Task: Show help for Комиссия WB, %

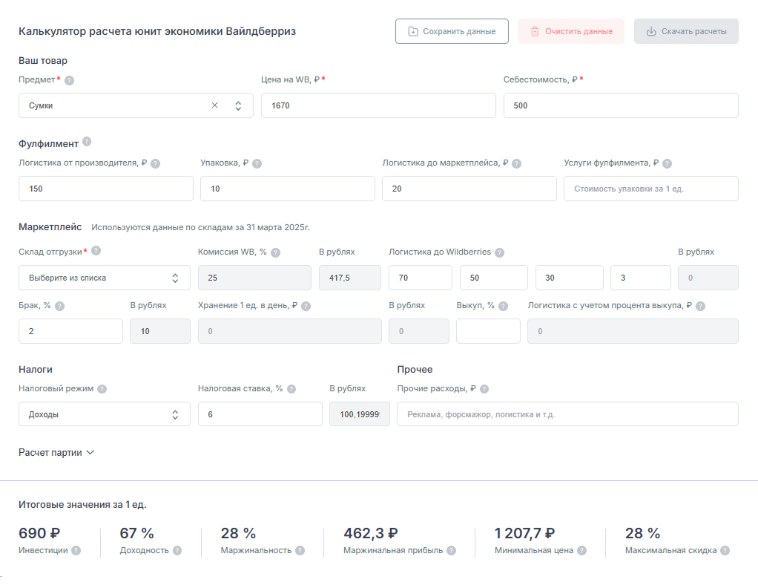Action: tap(276, 252)
